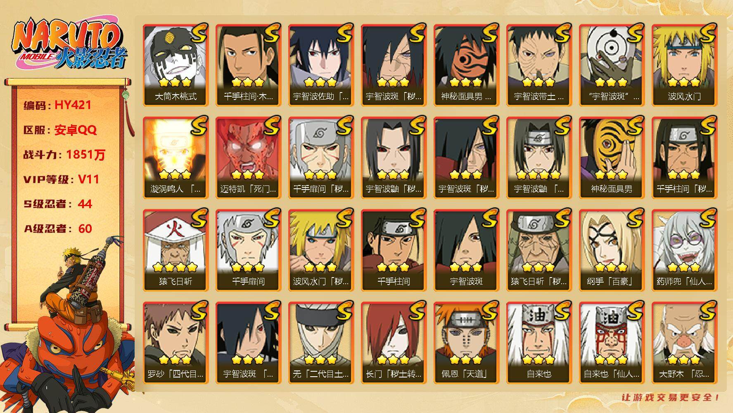Click the 长门「秽土转生」 red-haired card
Screen dimensions: 733x413
(394, 343)
